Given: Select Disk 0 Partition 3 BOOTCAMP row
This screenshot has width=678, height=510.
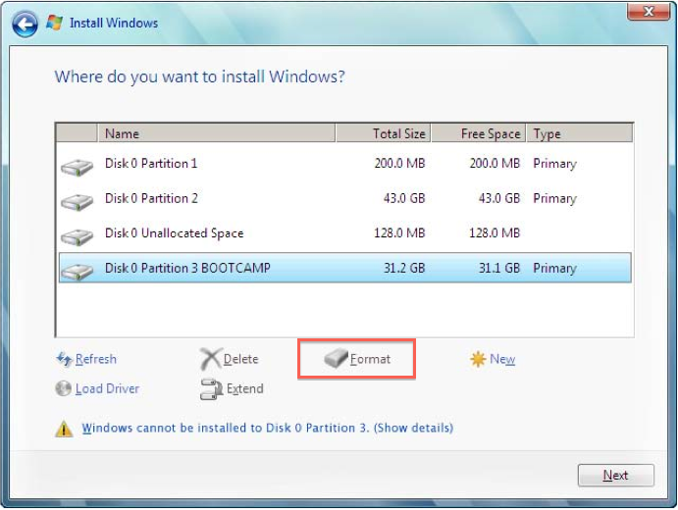Looking at the screenshot, I should tap(344, 268).
